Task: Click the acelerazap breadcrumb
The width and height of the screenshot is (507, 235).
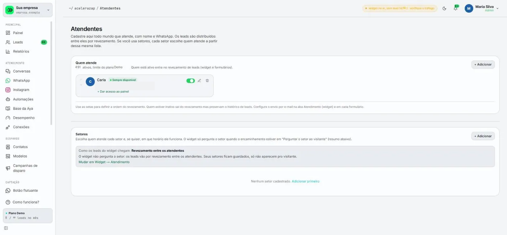Action: 84,8
